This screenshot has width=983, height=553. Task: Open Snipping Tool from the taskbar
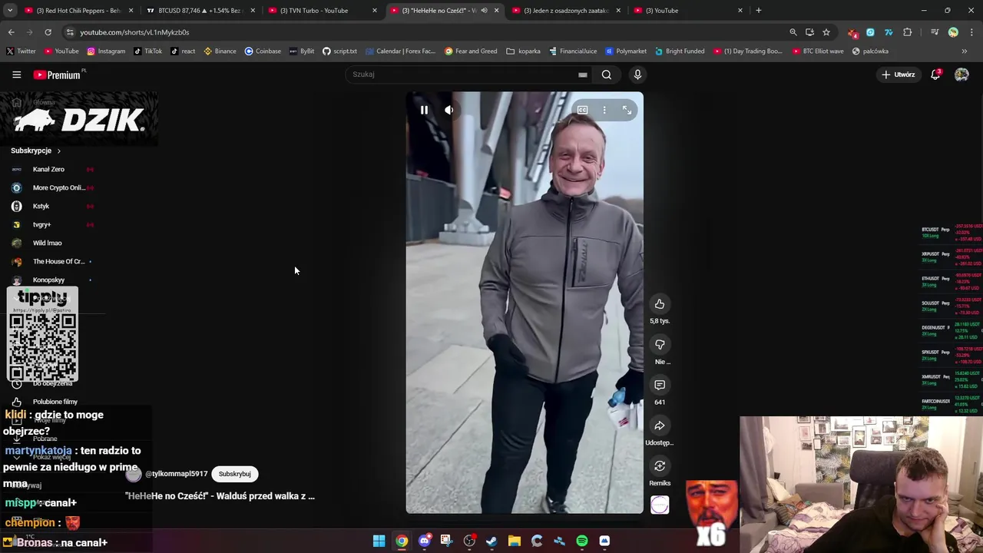click(x=446, y=541)
